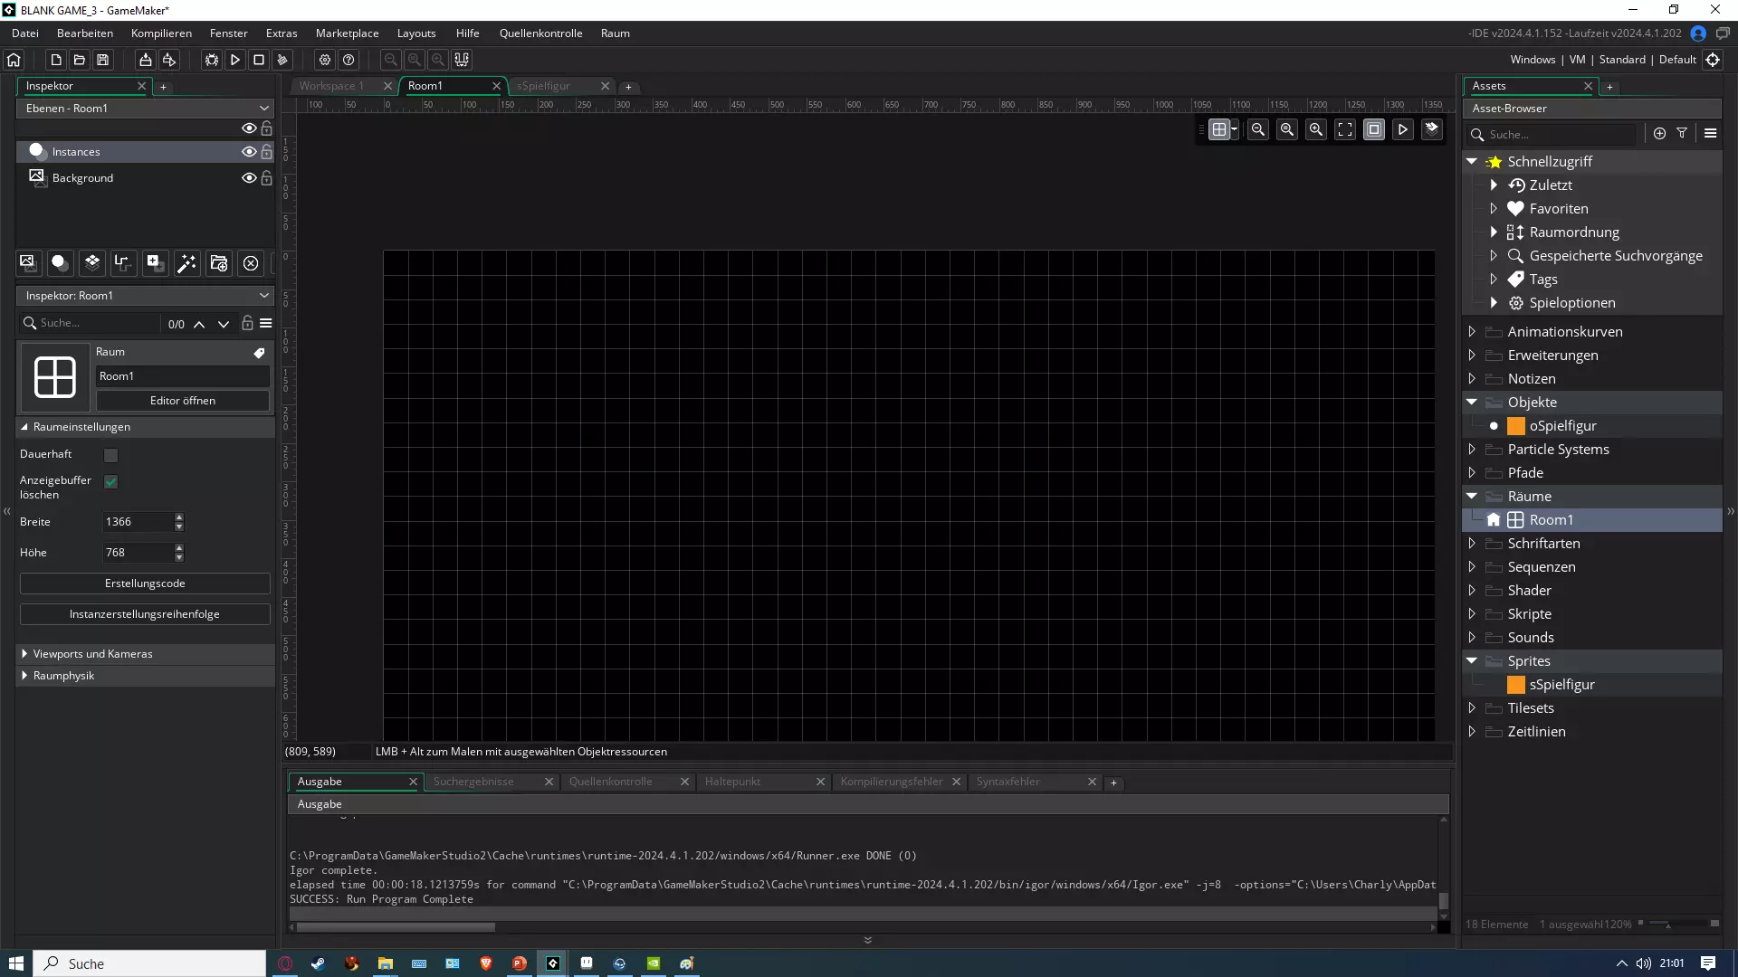Open game options gear icon in toolbar

click(325, 60)
